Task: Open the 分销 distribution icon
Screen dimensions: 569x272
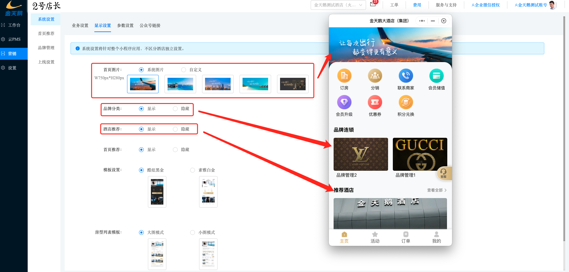Action: [x=375, y=76]
